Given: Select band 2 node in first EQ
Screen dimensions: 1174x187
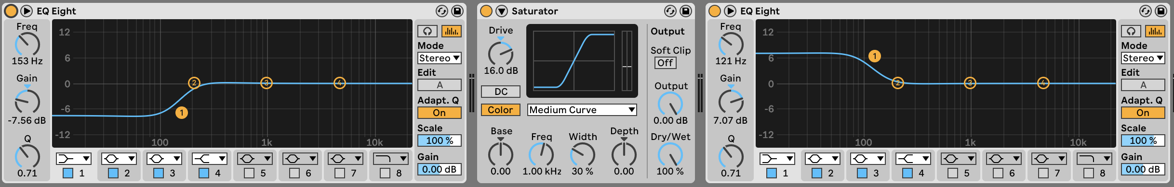Looking at the screenshot, I should [x=194, y=83].
